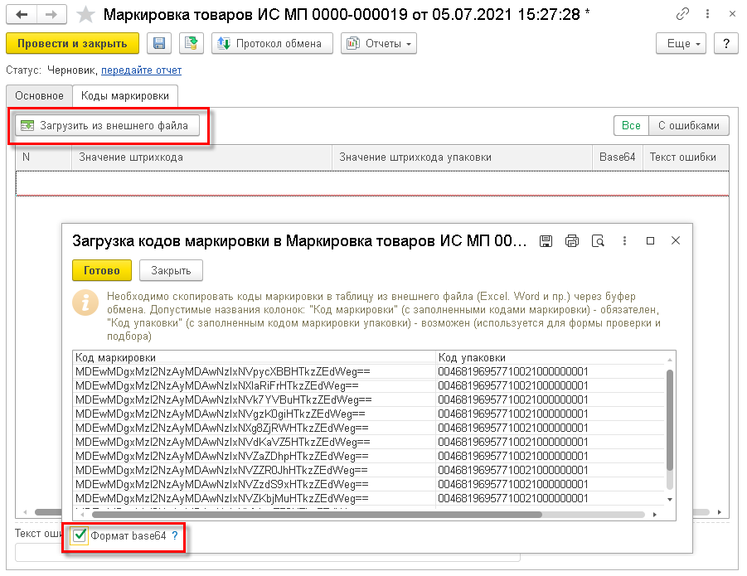Select the code row ending NVpycXBBHTkzZEdWeg==
747x576 pixels.
pos(255,372)
